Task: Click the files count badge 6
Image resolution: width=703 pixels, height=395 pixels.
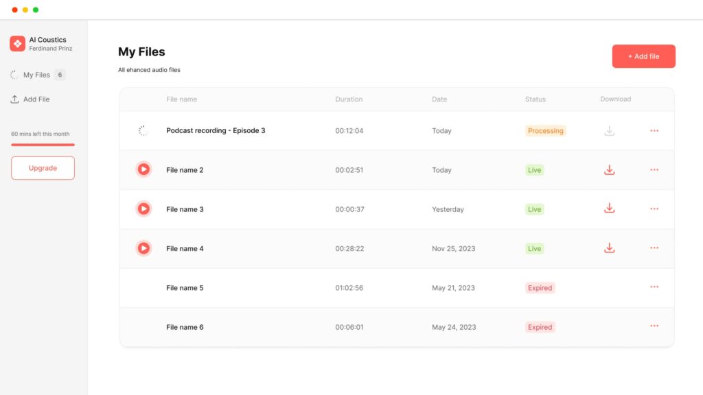Action: [60, 75]
